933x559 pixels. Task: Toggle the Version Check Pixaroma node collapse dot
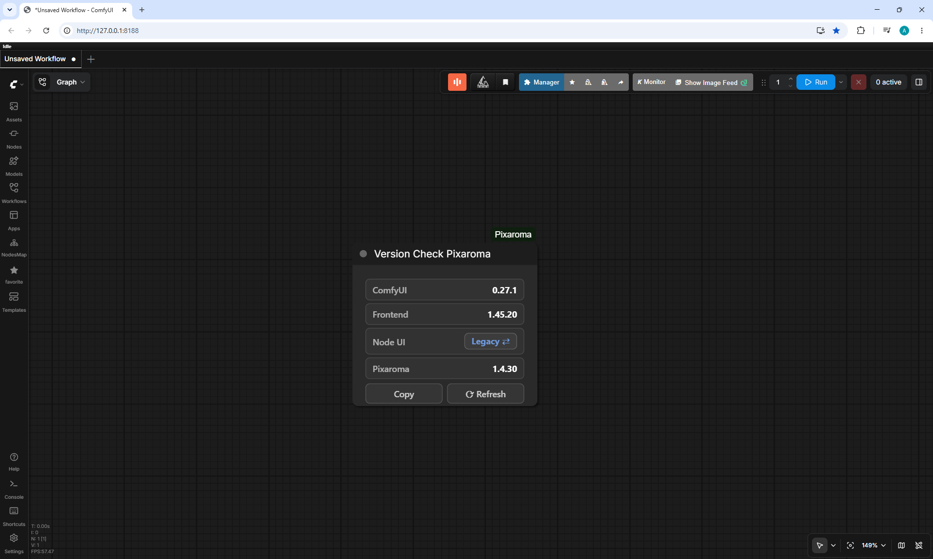click(x=363, y=254)
